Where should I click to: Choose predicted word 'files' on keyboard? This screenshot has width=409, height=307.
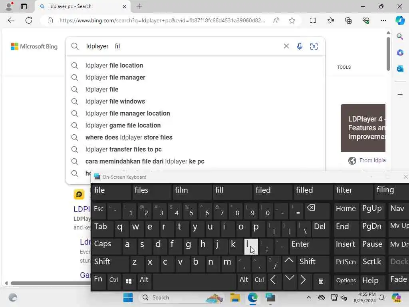tap(151, 191)
